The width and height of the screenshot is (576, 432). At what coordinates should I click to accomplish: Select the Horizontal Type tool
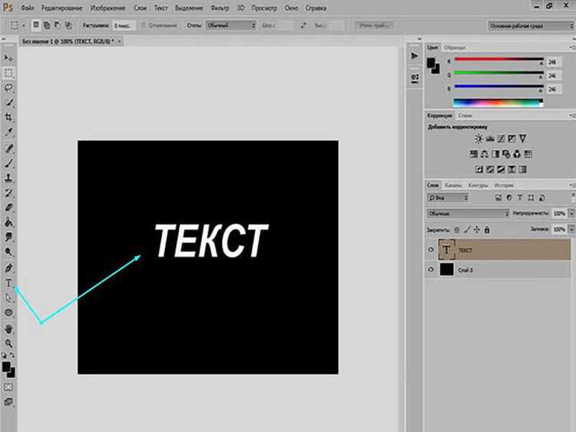[8, 283]
